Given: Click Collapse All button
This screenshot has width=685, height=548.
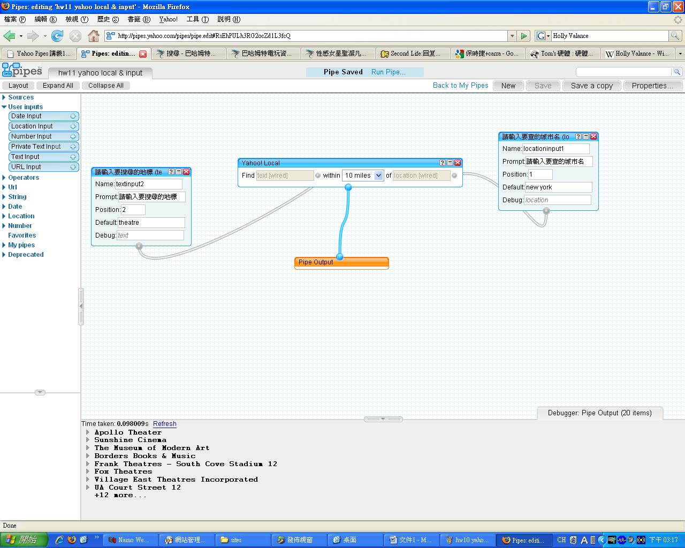Looking at the screenshot, I should tap(106, 86).
